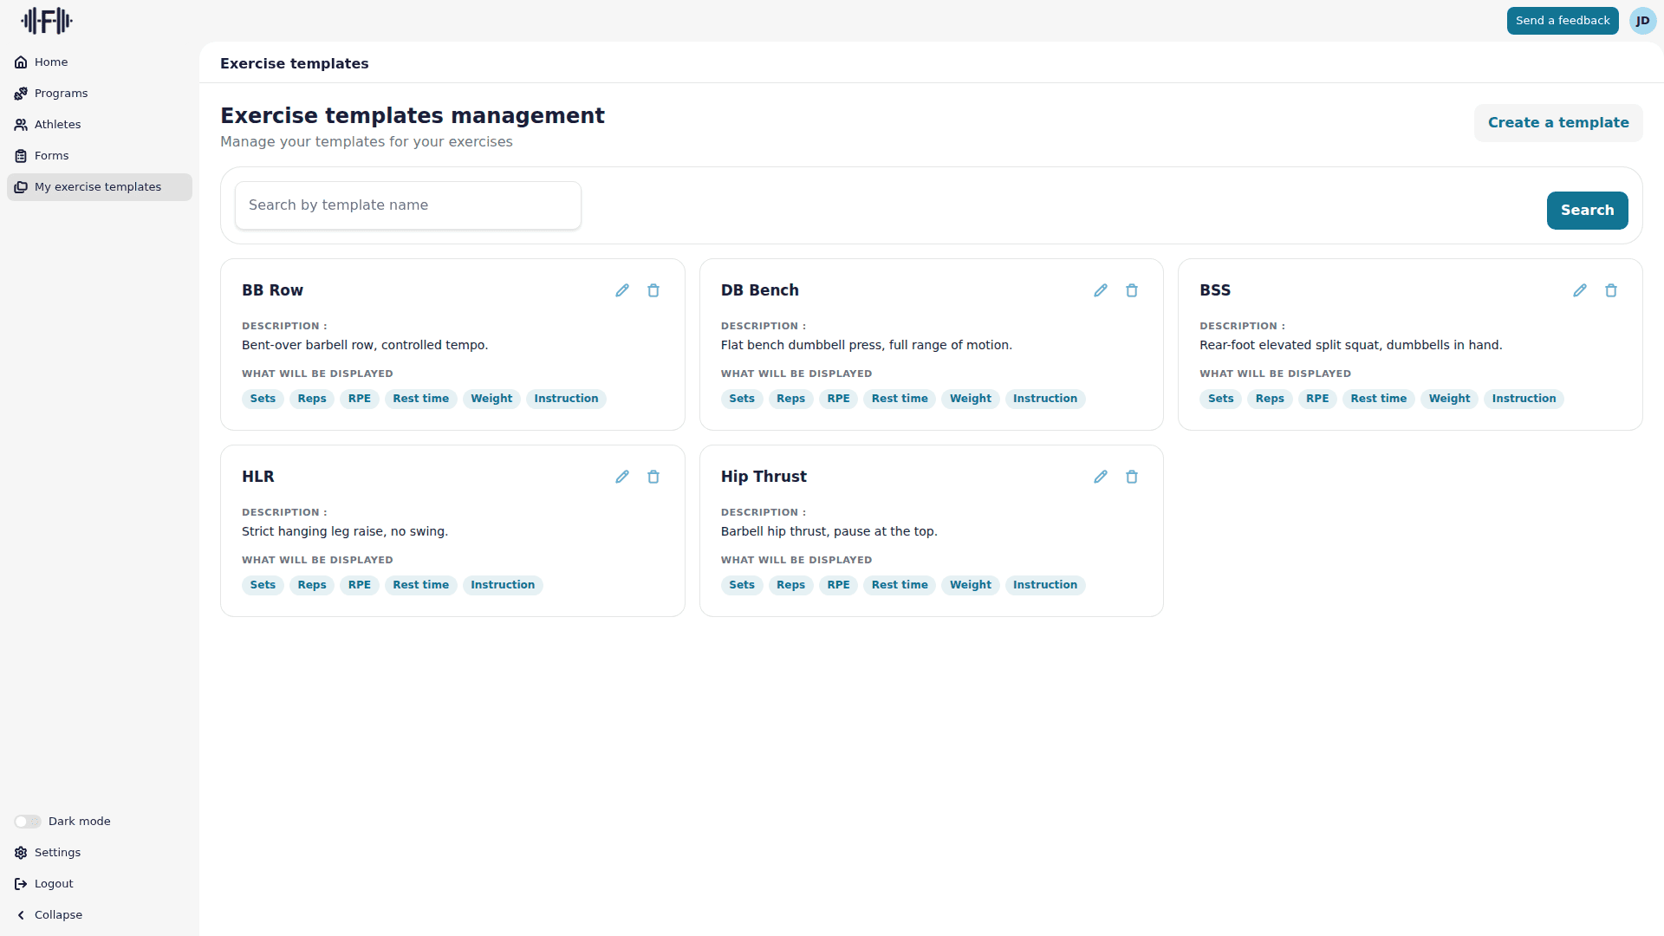
Task: Click 'Barbell hip thrust, pause at the top.'
Action: click(x=829, y=531)
